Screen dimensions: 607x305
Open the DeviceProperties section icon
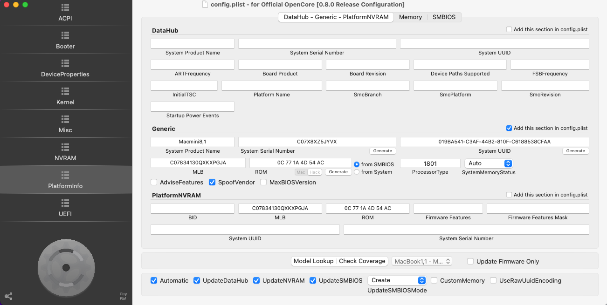(x=65, y=64)
